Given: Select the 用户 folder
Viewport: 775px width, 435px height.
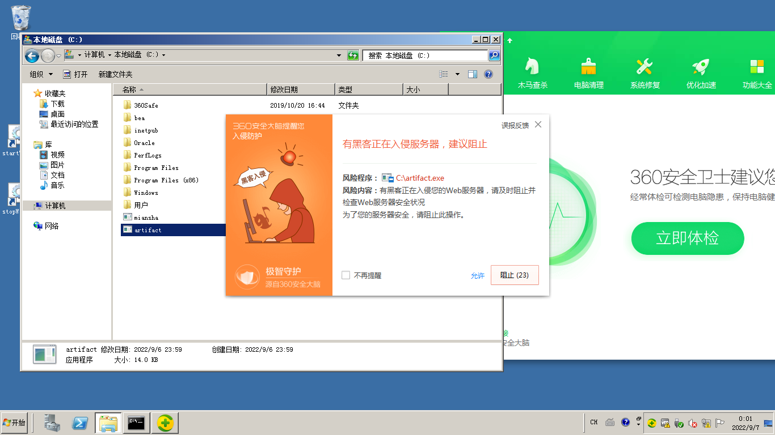Looking at the screenshot, I should [141, 205].
